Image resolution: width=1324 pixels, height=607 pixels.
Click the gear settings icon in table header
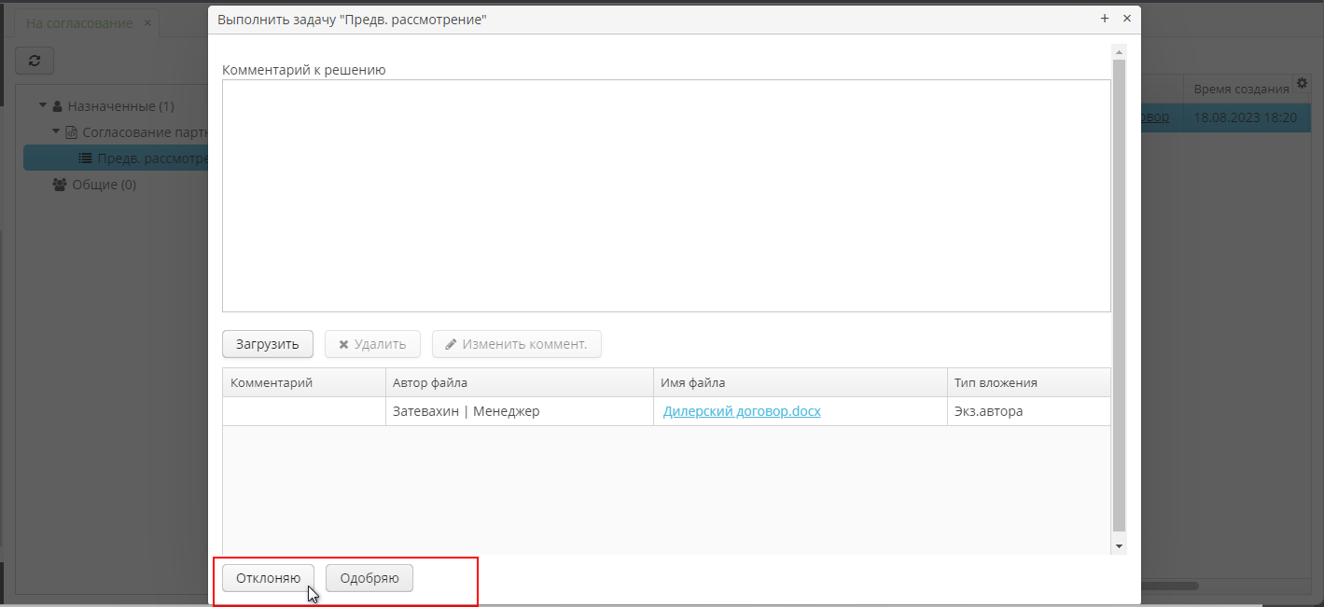pos(1302,83)
